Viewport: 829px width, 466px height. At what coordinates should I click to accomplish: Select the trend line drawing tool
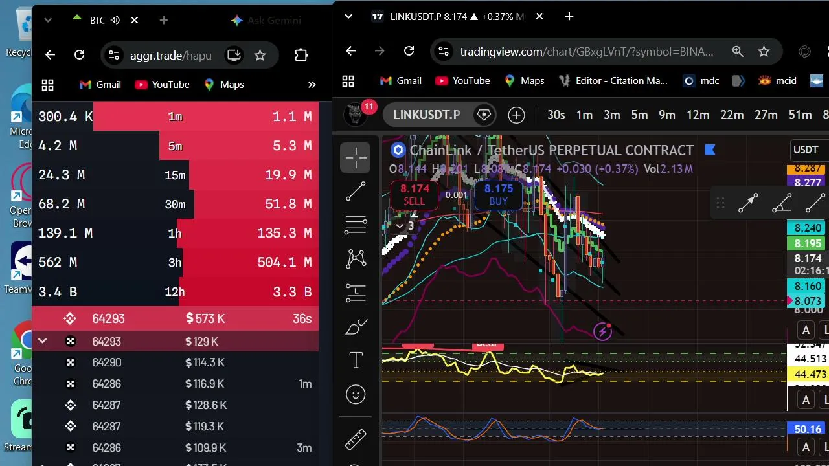pos(356,192)
